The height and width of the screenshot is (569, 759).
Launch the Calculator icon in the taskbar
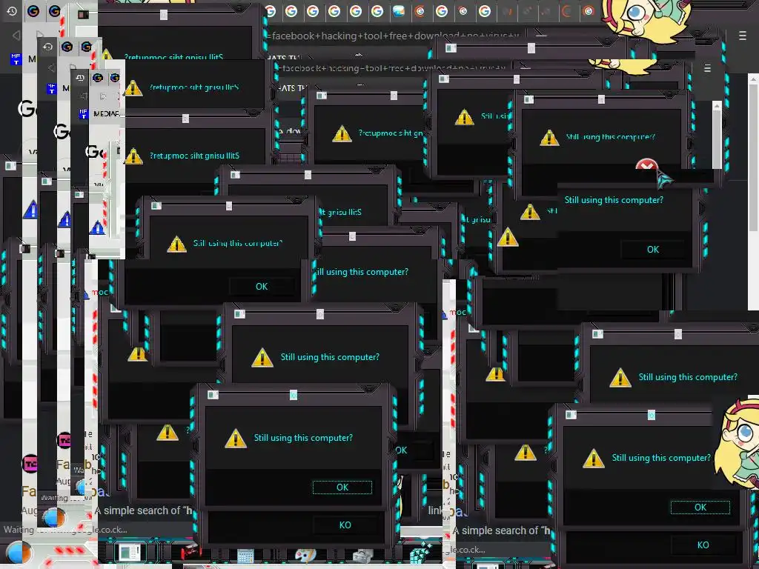click(x=246, y=555)
